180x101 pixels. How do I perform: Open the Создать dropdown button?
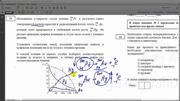[x=7, y=8]
